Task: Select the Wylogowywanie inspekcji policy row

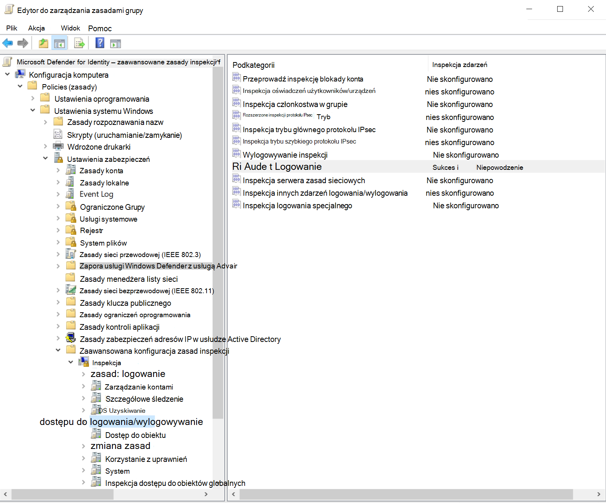Action: (x=285, y=155)
